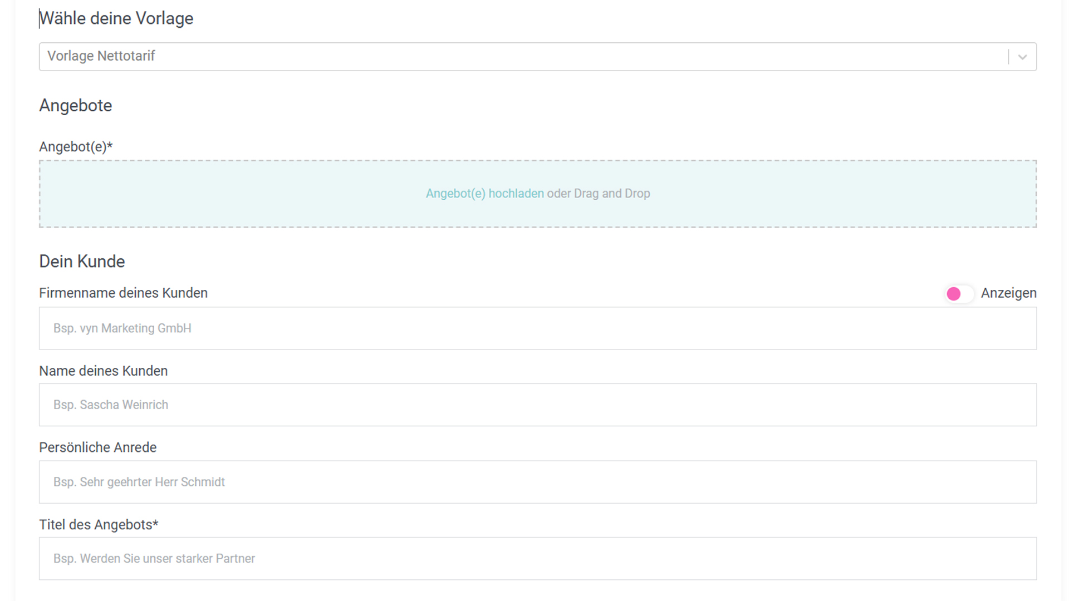Open the Vorlage Nettotarif template dropdown

(523, 56)
